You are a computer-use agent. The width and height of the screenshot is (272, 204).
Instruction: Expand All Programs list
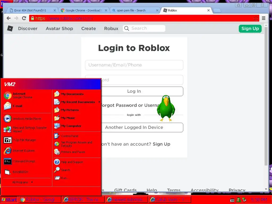coord(23,182)
